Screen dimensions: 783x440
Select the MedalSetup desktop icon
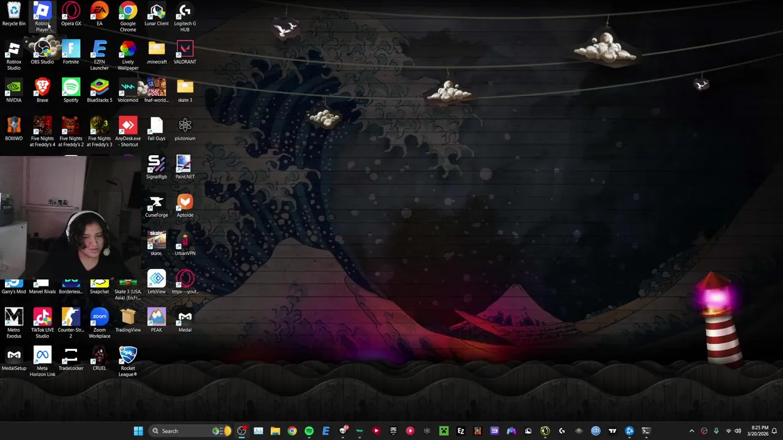click(13, 359)
